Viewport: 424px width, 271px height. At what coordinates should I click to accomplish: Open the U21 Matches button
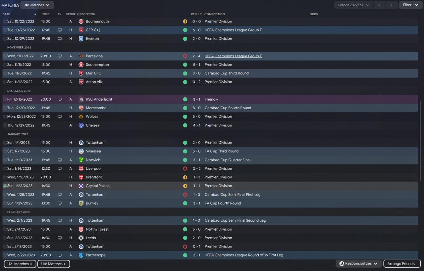(x=20, y=264)
